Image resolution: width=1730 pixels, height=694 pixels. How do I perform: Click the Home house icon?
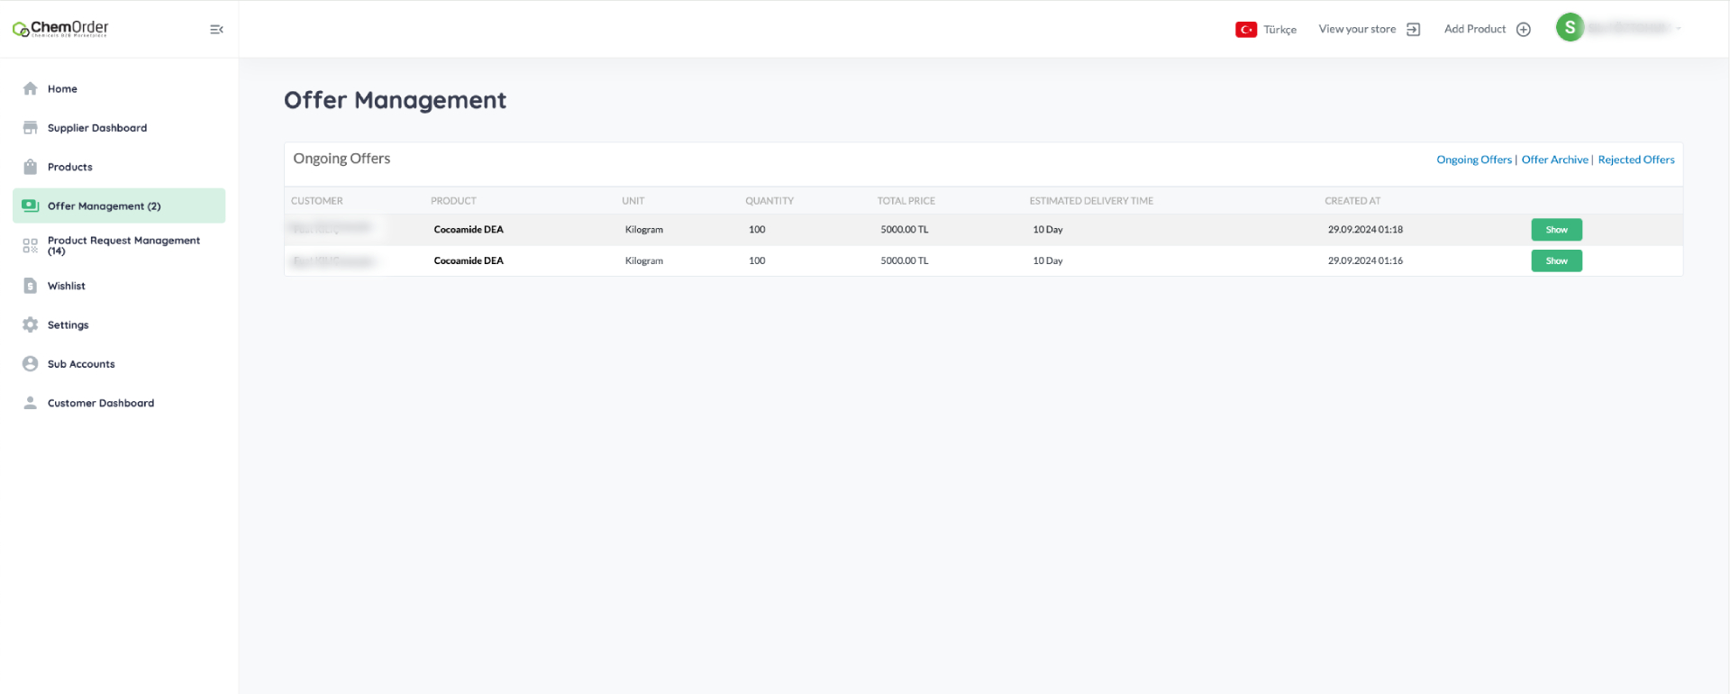coord(31,88)
